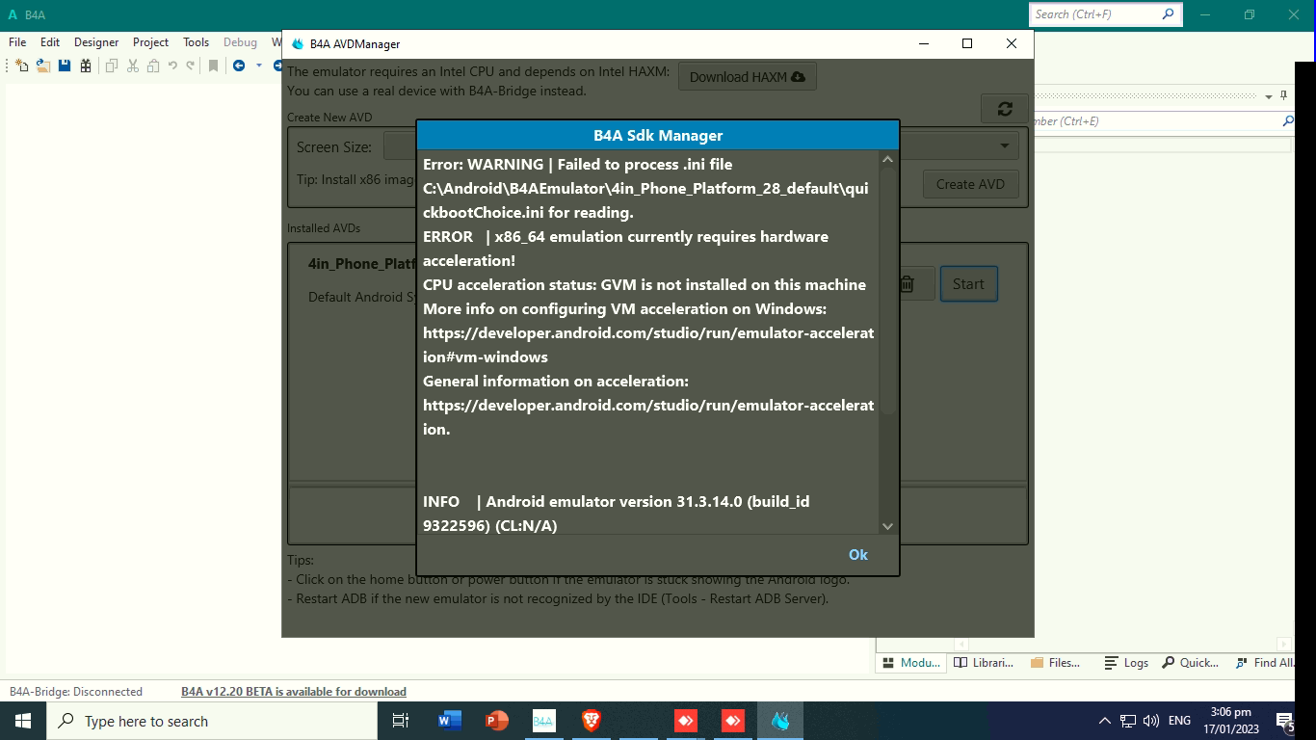
Task: Open PowerPoint from the taskbar
Action: tap(496, 721)
